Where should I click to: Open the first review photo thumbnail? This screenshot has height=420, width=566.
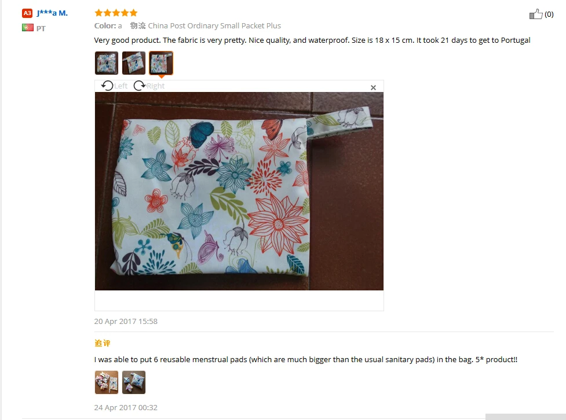click(107, 63)
